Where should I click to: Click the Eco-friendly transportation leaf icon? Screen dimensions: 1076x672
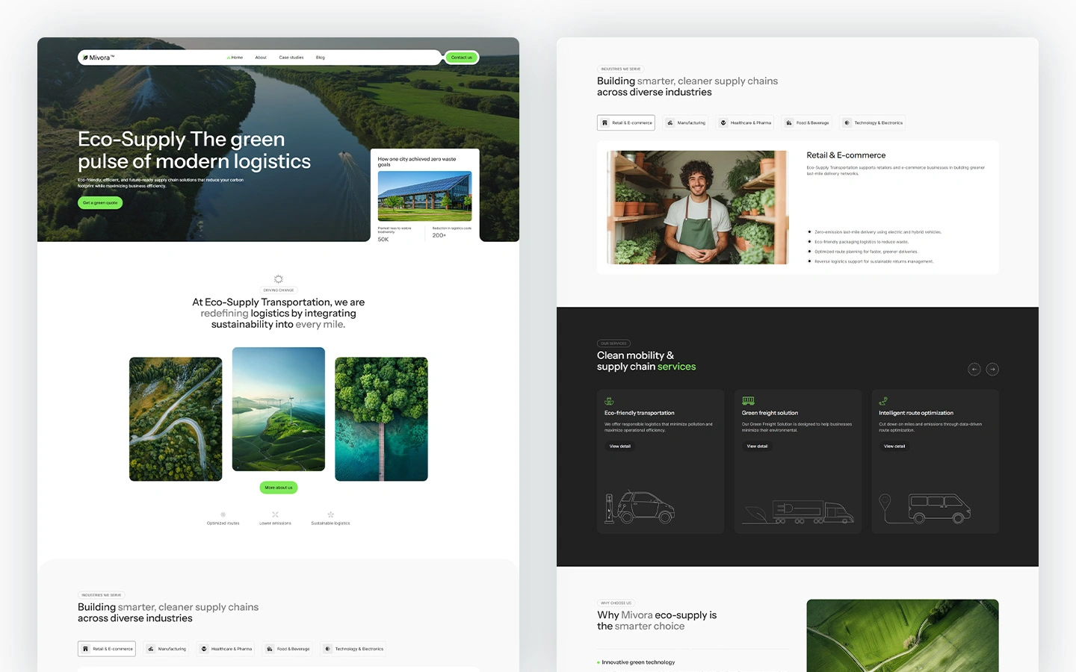(x=609, y=401)
